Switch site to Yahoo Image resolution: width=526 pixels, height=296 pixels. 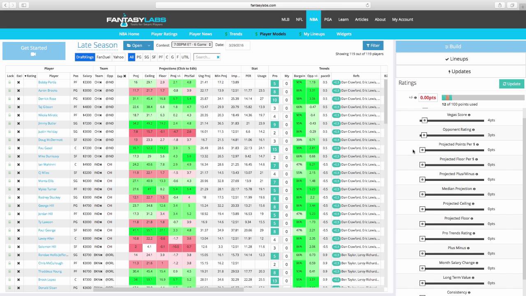tap(118, 57)
